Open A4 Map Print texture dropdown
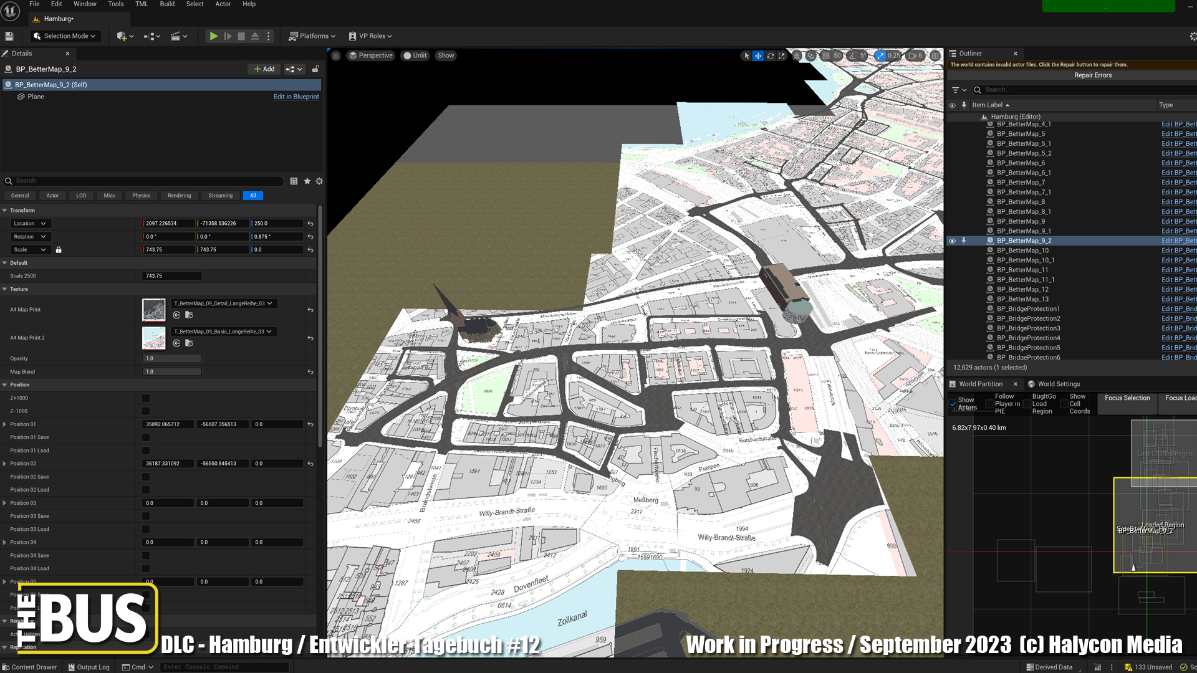Image resolution: width=1197 pixels, height=673 pixels. coord(223,303)
